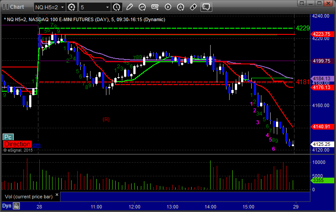336x212 pixels.
Task: Click the double-arrow trading icon
Action: tap(193, 7)
